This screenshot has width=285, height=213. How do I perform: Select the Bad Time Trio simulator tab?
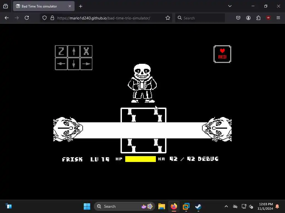tap(44, 6)
